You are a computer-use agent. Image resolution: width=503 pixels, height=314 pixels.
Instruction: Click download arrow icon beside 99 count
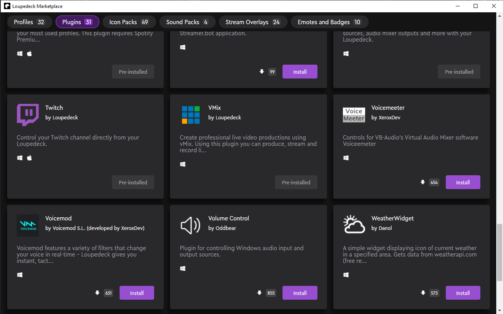261,72
